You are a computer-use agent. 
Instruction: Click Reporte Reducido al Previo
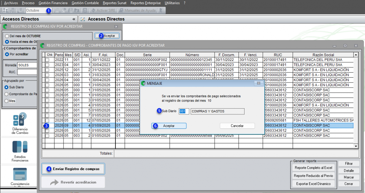click(x=313, y=176)
